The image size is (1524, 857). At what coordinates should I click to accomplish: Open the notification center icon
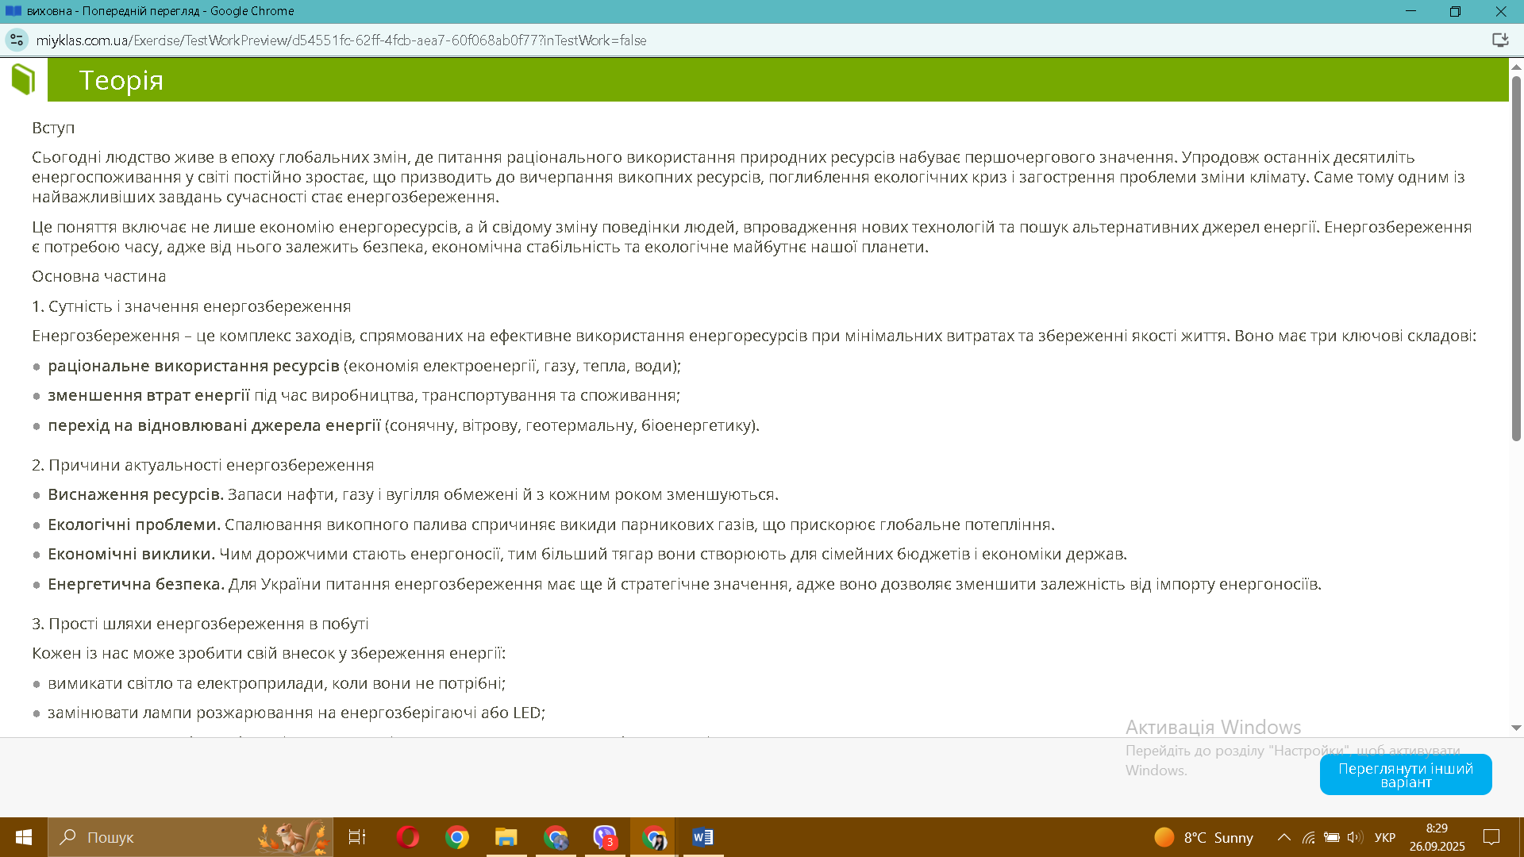(1491, 837)
